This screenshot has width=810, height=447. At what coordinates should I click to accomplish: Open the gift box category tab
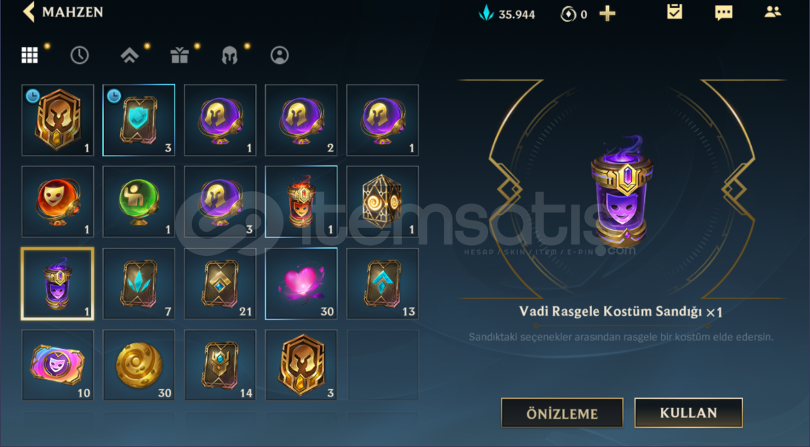click(x=179, y=55)
